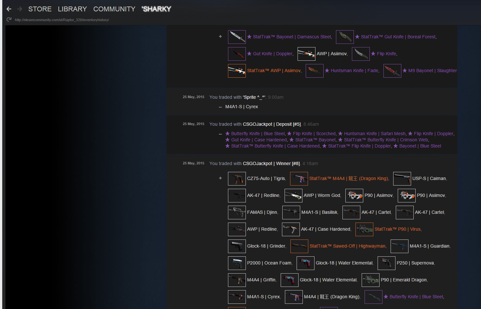Open CZ75-Auto Tigris item image
Image resolution: width=481 pixels, height=309 pixels.
237,179
